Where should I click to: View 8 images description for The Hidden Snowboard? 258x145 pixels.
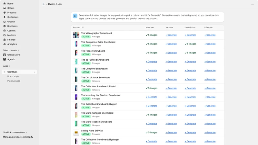click(190, 53)
